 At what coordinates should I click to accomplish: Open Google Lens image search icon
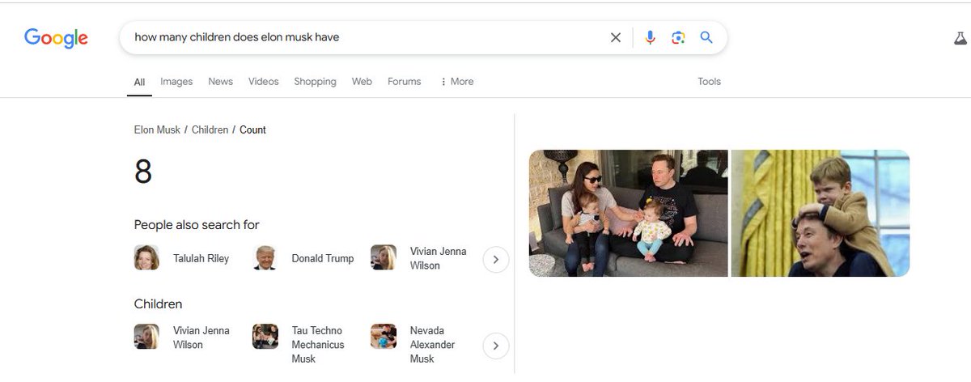(678, 37)
